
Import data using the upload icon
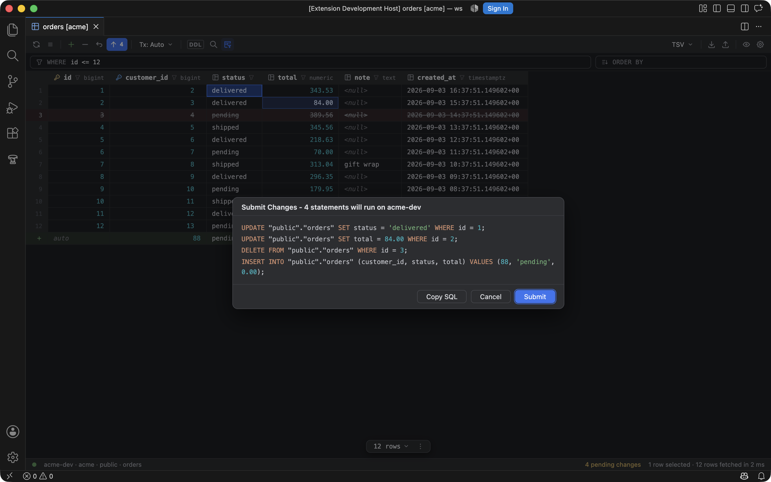(725, 44)
